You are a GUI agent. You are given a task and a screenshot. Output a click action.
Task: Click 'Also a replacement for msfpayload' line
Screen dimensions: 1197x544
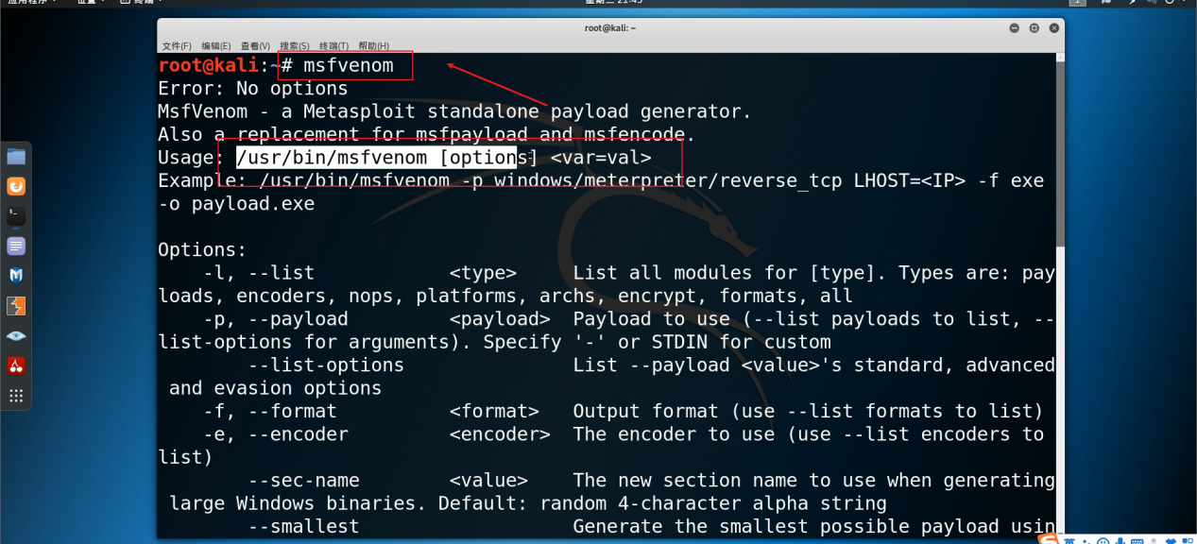click(x=426, y=135)
